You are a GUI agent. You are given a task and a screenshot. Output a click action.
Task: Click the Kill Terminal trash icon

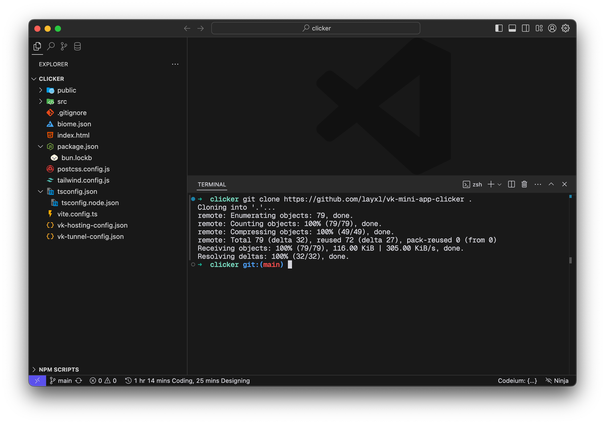coord(524,184)
